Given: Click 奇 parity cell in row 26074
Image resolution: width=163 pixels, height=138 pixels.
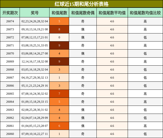Looking at the screenshot, I should [x=83, y=21].
